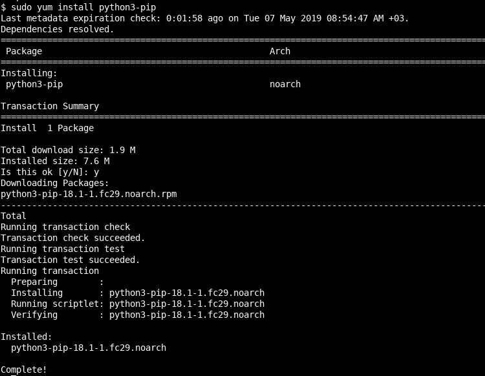Click the 'Transaction Summary' heading

tap(50, 107)
